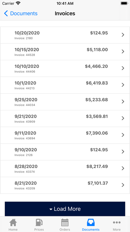Switch to the Prices tab label
Image resolution: width=130 pixels, height=232 pixels.
(x=39, y=229)
